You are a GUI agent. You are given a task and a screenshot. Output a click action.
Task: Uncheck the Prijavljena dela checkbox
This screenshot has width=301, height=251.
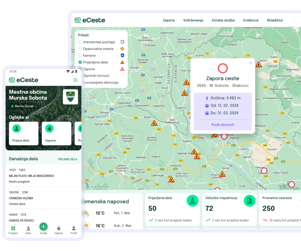pos(80,62)
